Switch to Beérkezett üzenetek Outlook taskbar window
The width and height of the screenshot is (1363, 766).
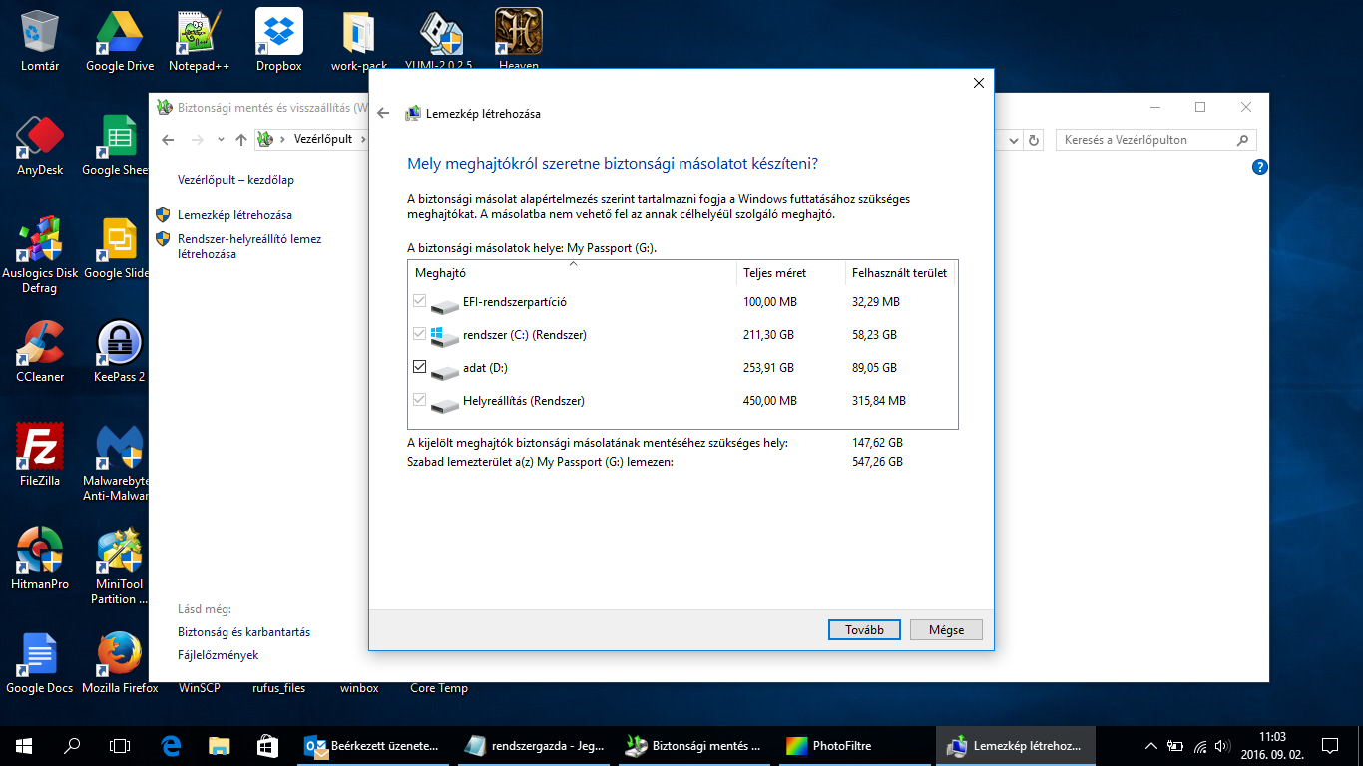[x=371, y=745]
